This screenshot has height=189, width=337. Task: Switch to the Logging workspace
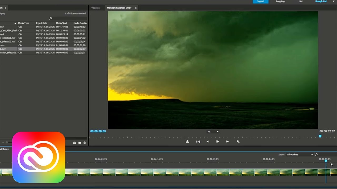point(280,1)
